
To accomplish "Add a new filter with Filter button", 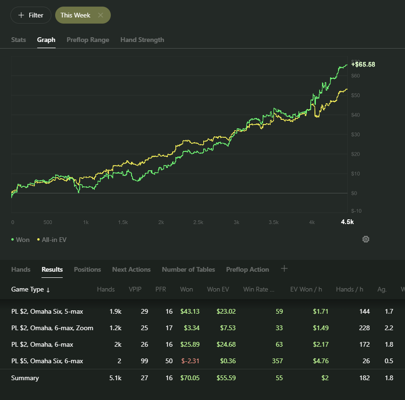I will tap(31, 15).
